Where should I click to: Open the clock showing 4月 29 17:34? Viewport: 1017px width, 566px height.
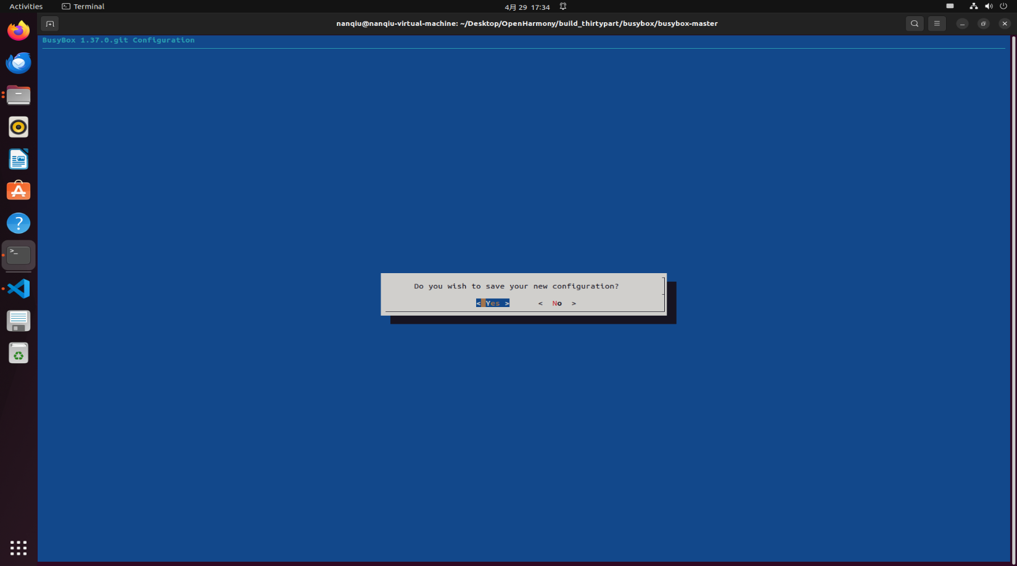point(527,7)
